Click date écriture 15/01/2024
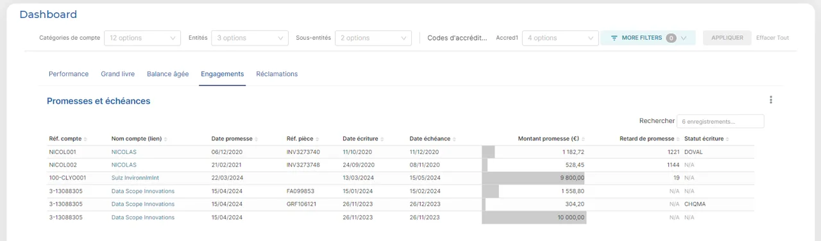 [359, 191]
